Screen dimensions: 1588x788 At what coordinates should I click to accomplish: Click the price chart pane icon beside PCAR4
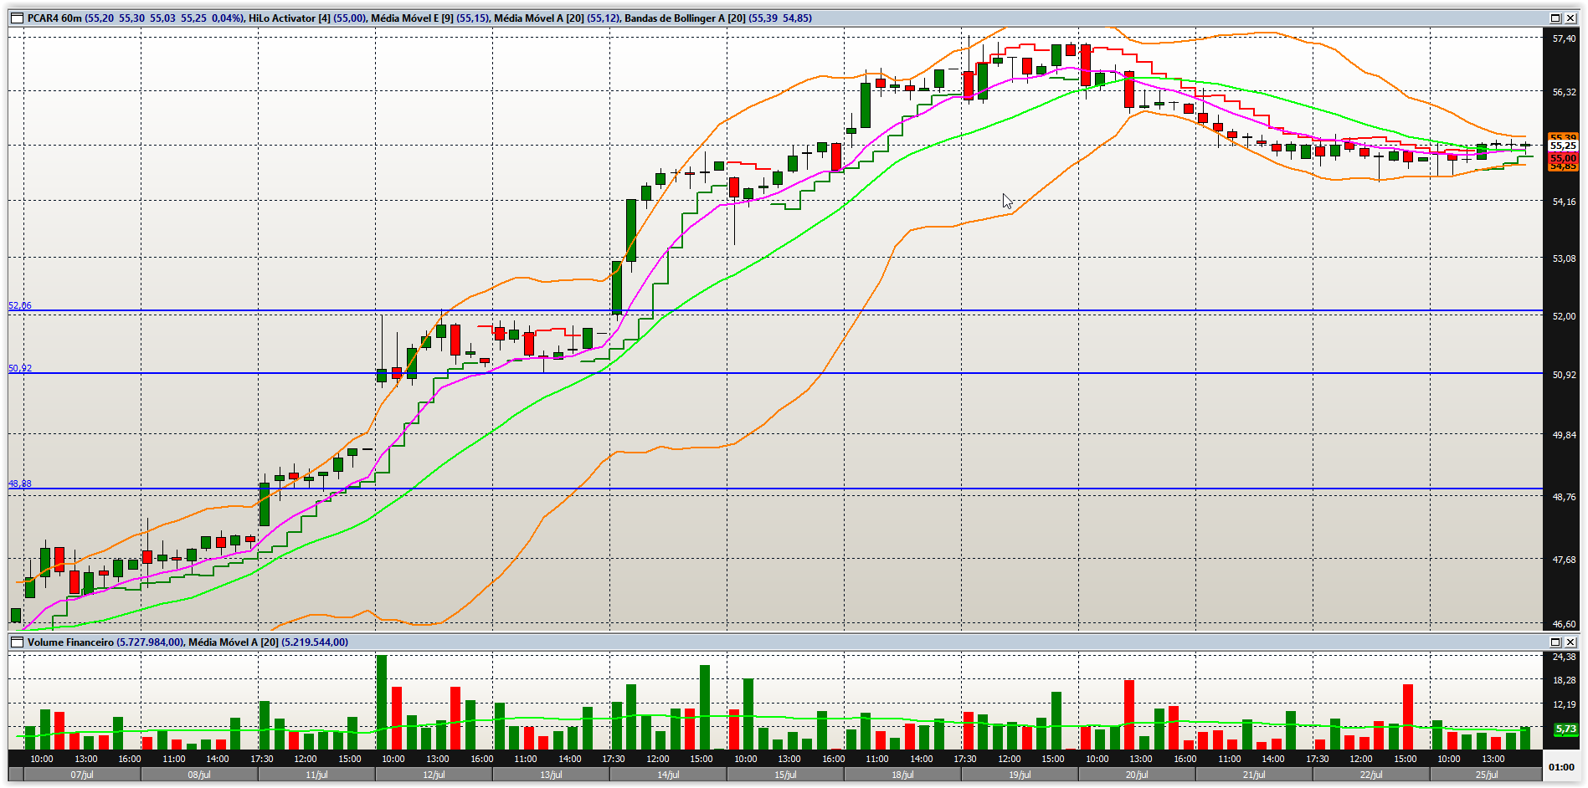[17, 18]
